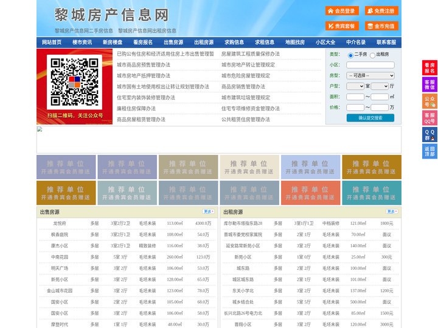The image size is (438, 328).
Task: Open article 住宅专项维修资金管理办法
Action: point(251,109)
